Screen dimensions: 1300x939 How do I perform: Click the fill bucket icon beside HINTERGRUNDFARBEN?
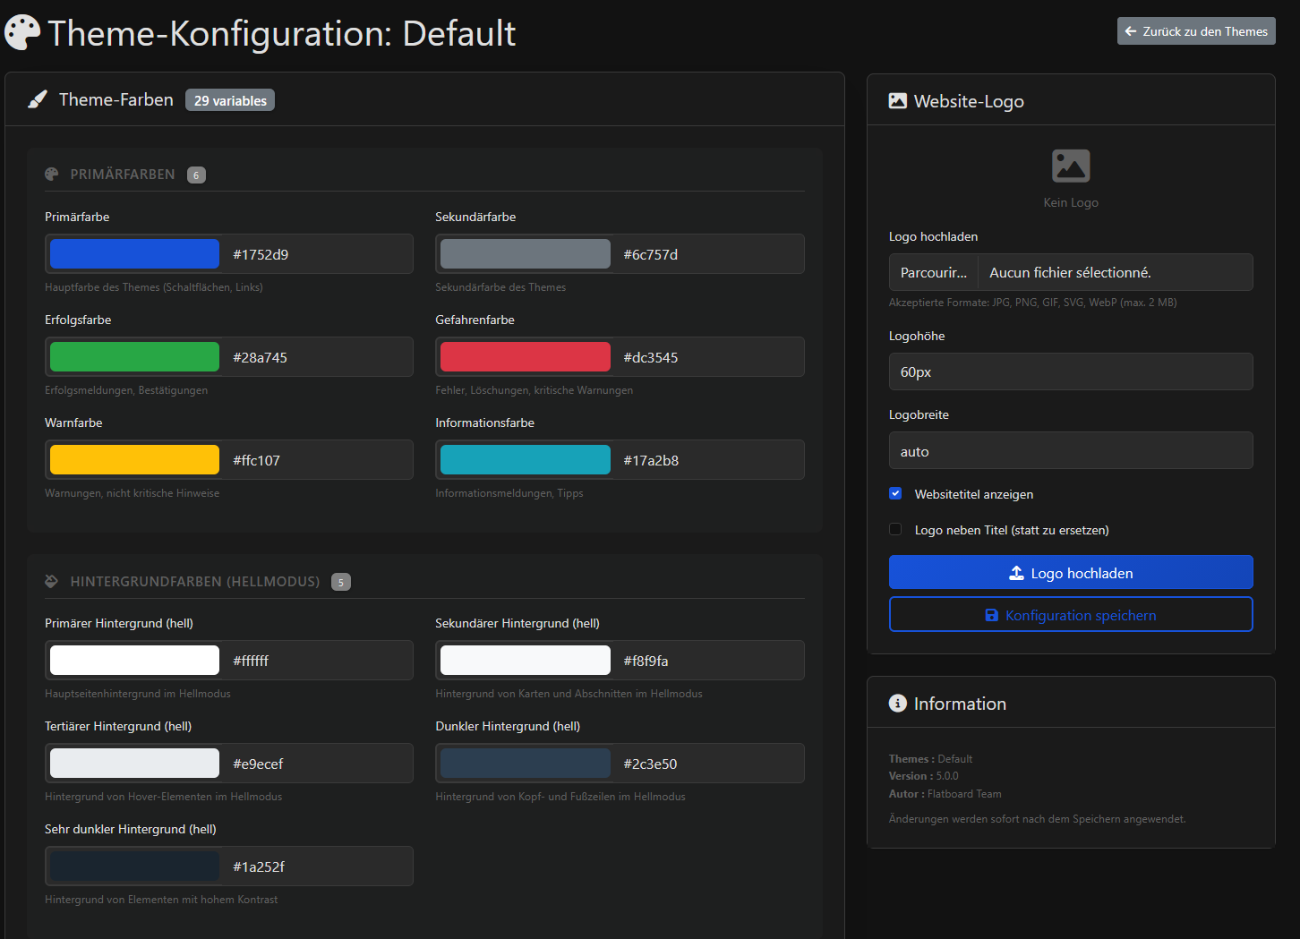(x=52, y=582)
